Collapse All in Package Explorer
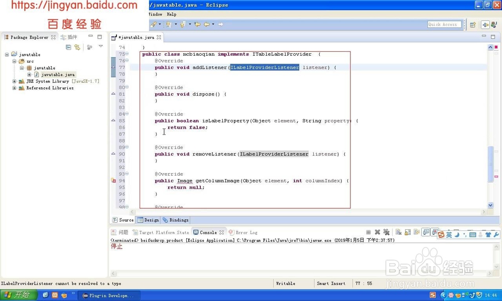The width and height of the screenshot is (502, 301). coord(68,47)
